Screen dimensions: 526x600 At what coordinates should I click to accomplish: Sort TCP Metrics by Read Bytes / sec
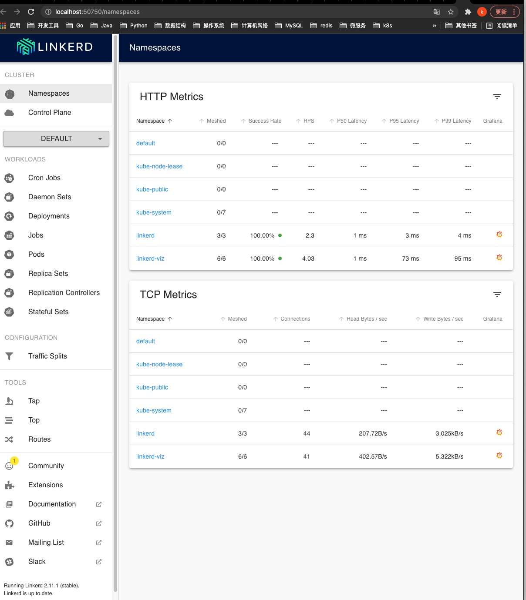(x=363, y=319)
